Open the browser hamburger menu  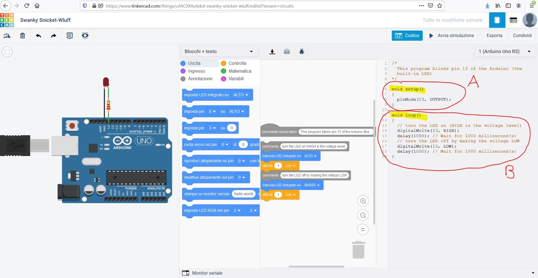(x=532, y=6)
